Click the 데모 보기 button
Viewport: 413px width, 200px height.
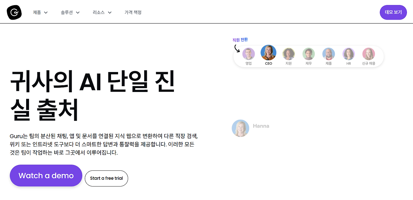393,13
